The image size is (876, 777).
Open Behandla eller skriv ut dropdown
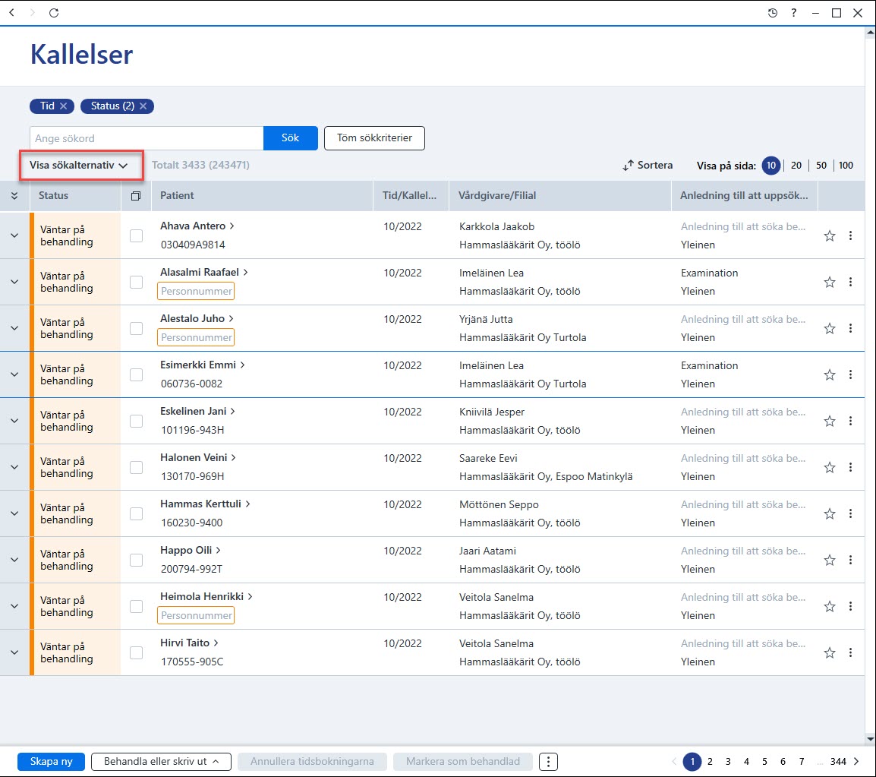point(162,761)
